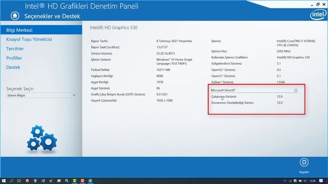The width and height of the screenshot is (328, 184).
Task: Click the Seçenek Seçin label
Action: point(19,89)
